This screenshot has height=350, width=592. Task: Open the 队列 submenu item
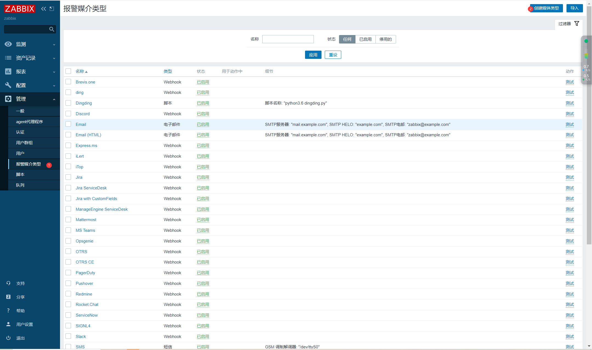(x=34, y=185)
